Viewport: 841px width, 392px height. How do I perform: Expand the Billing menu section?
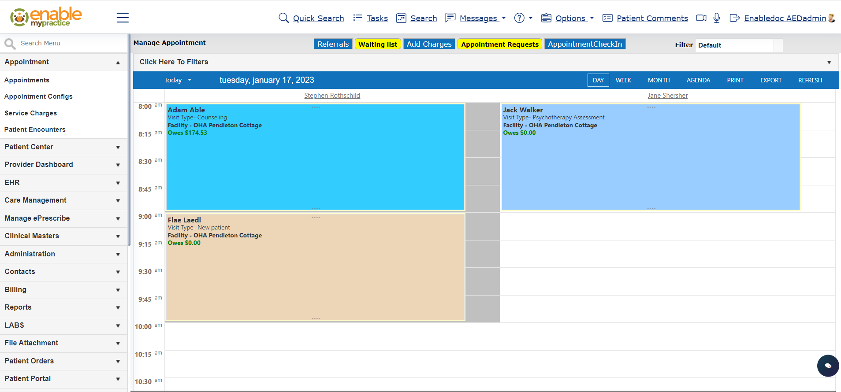(63, 290)
